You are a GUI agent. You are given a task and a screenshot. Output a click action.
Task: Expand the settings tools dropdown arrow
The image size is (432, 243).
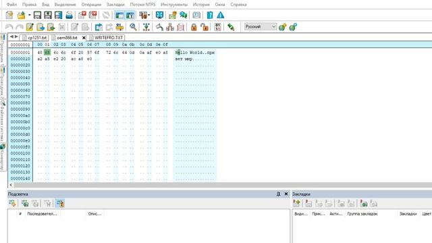(148, 15)
